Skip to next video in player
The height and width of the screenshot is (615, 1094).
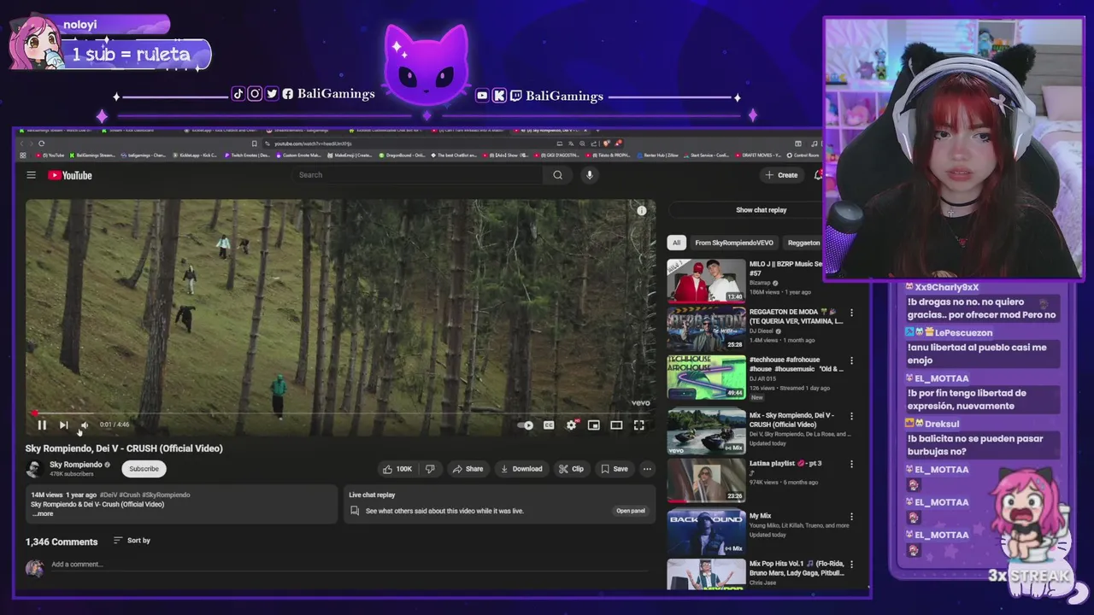click(63, 425)
